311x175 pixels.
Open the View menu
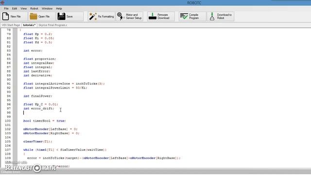(24, 9)
